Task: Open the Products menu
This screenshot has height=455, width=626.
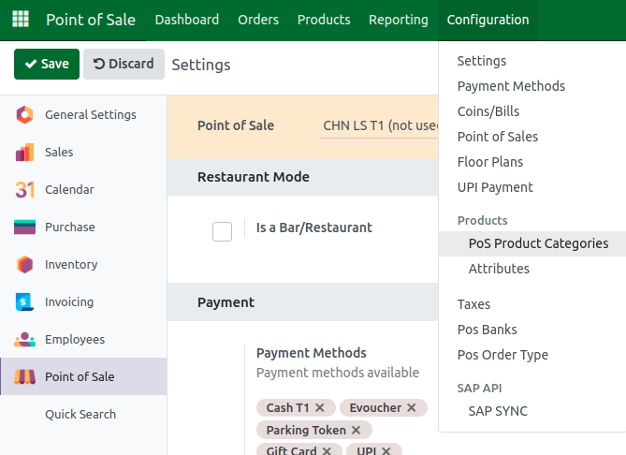Action: (324, 20)
